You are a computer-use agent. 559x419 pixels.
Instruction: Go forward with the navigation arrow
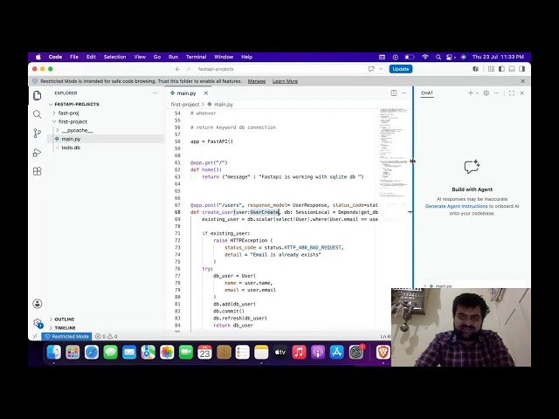point(189,69)
